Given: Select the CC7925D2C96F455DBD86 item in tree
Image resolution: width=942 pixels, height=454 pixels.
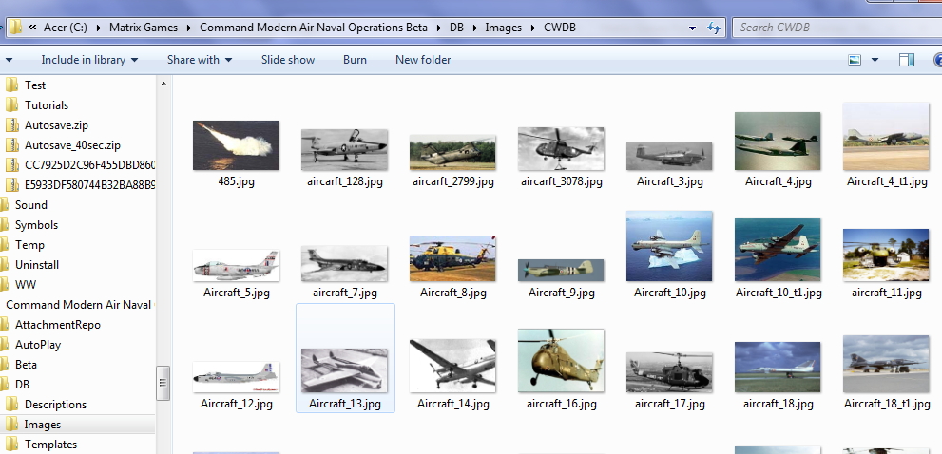Looking at the screenshot, I should (89, 165).
